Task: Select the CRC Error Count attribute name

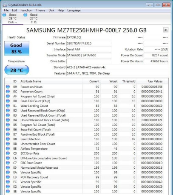Action: 31,163
